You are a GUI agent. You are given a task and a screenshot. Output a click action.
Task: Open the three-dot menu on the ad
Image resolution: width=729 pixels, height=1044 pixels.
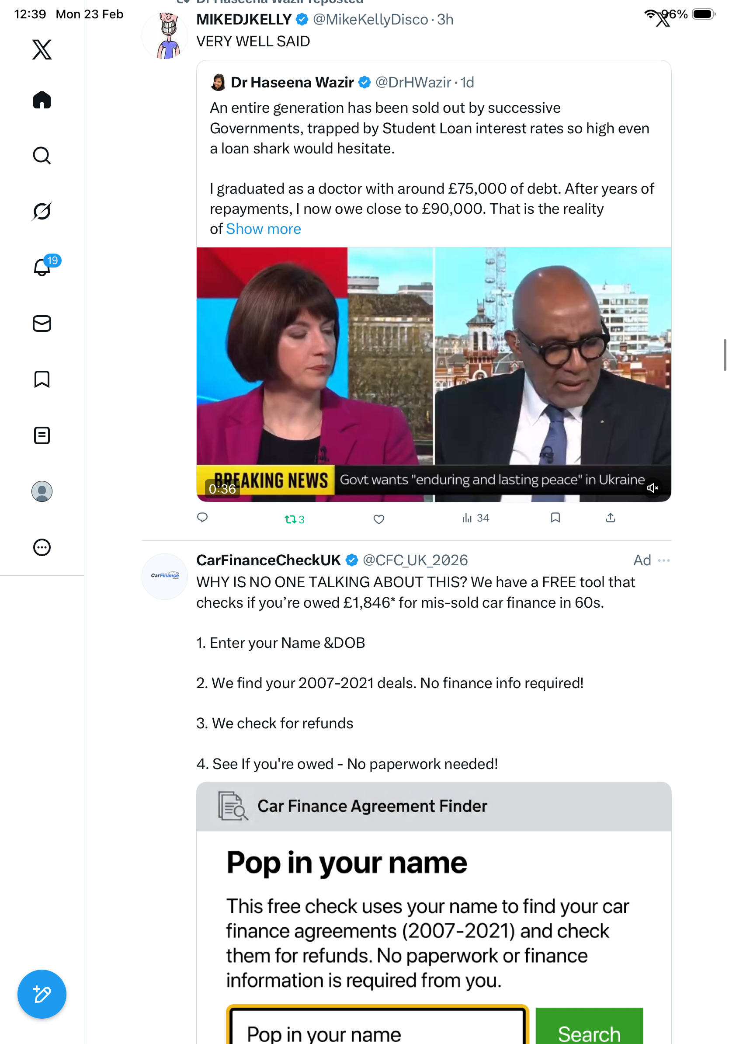click(x=664, y=560)
